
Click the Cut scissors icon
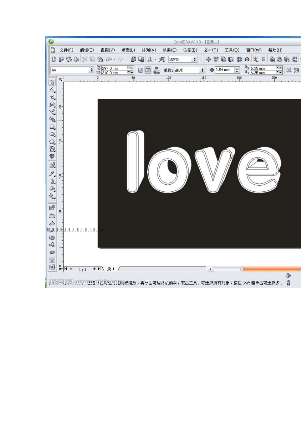(85, 59)
